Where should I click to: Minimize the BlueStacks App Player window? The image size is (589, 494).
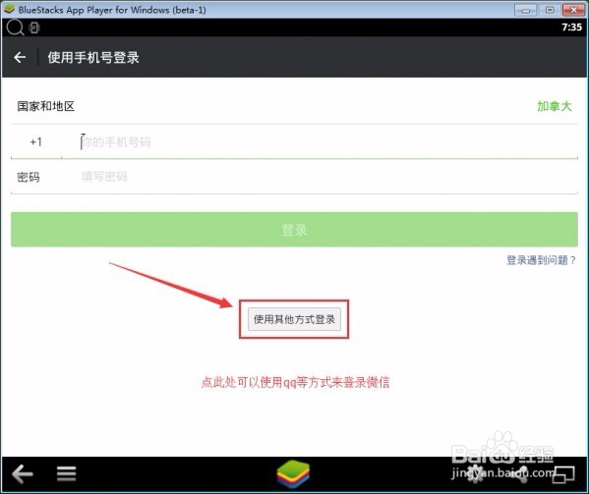pos(525,10)
